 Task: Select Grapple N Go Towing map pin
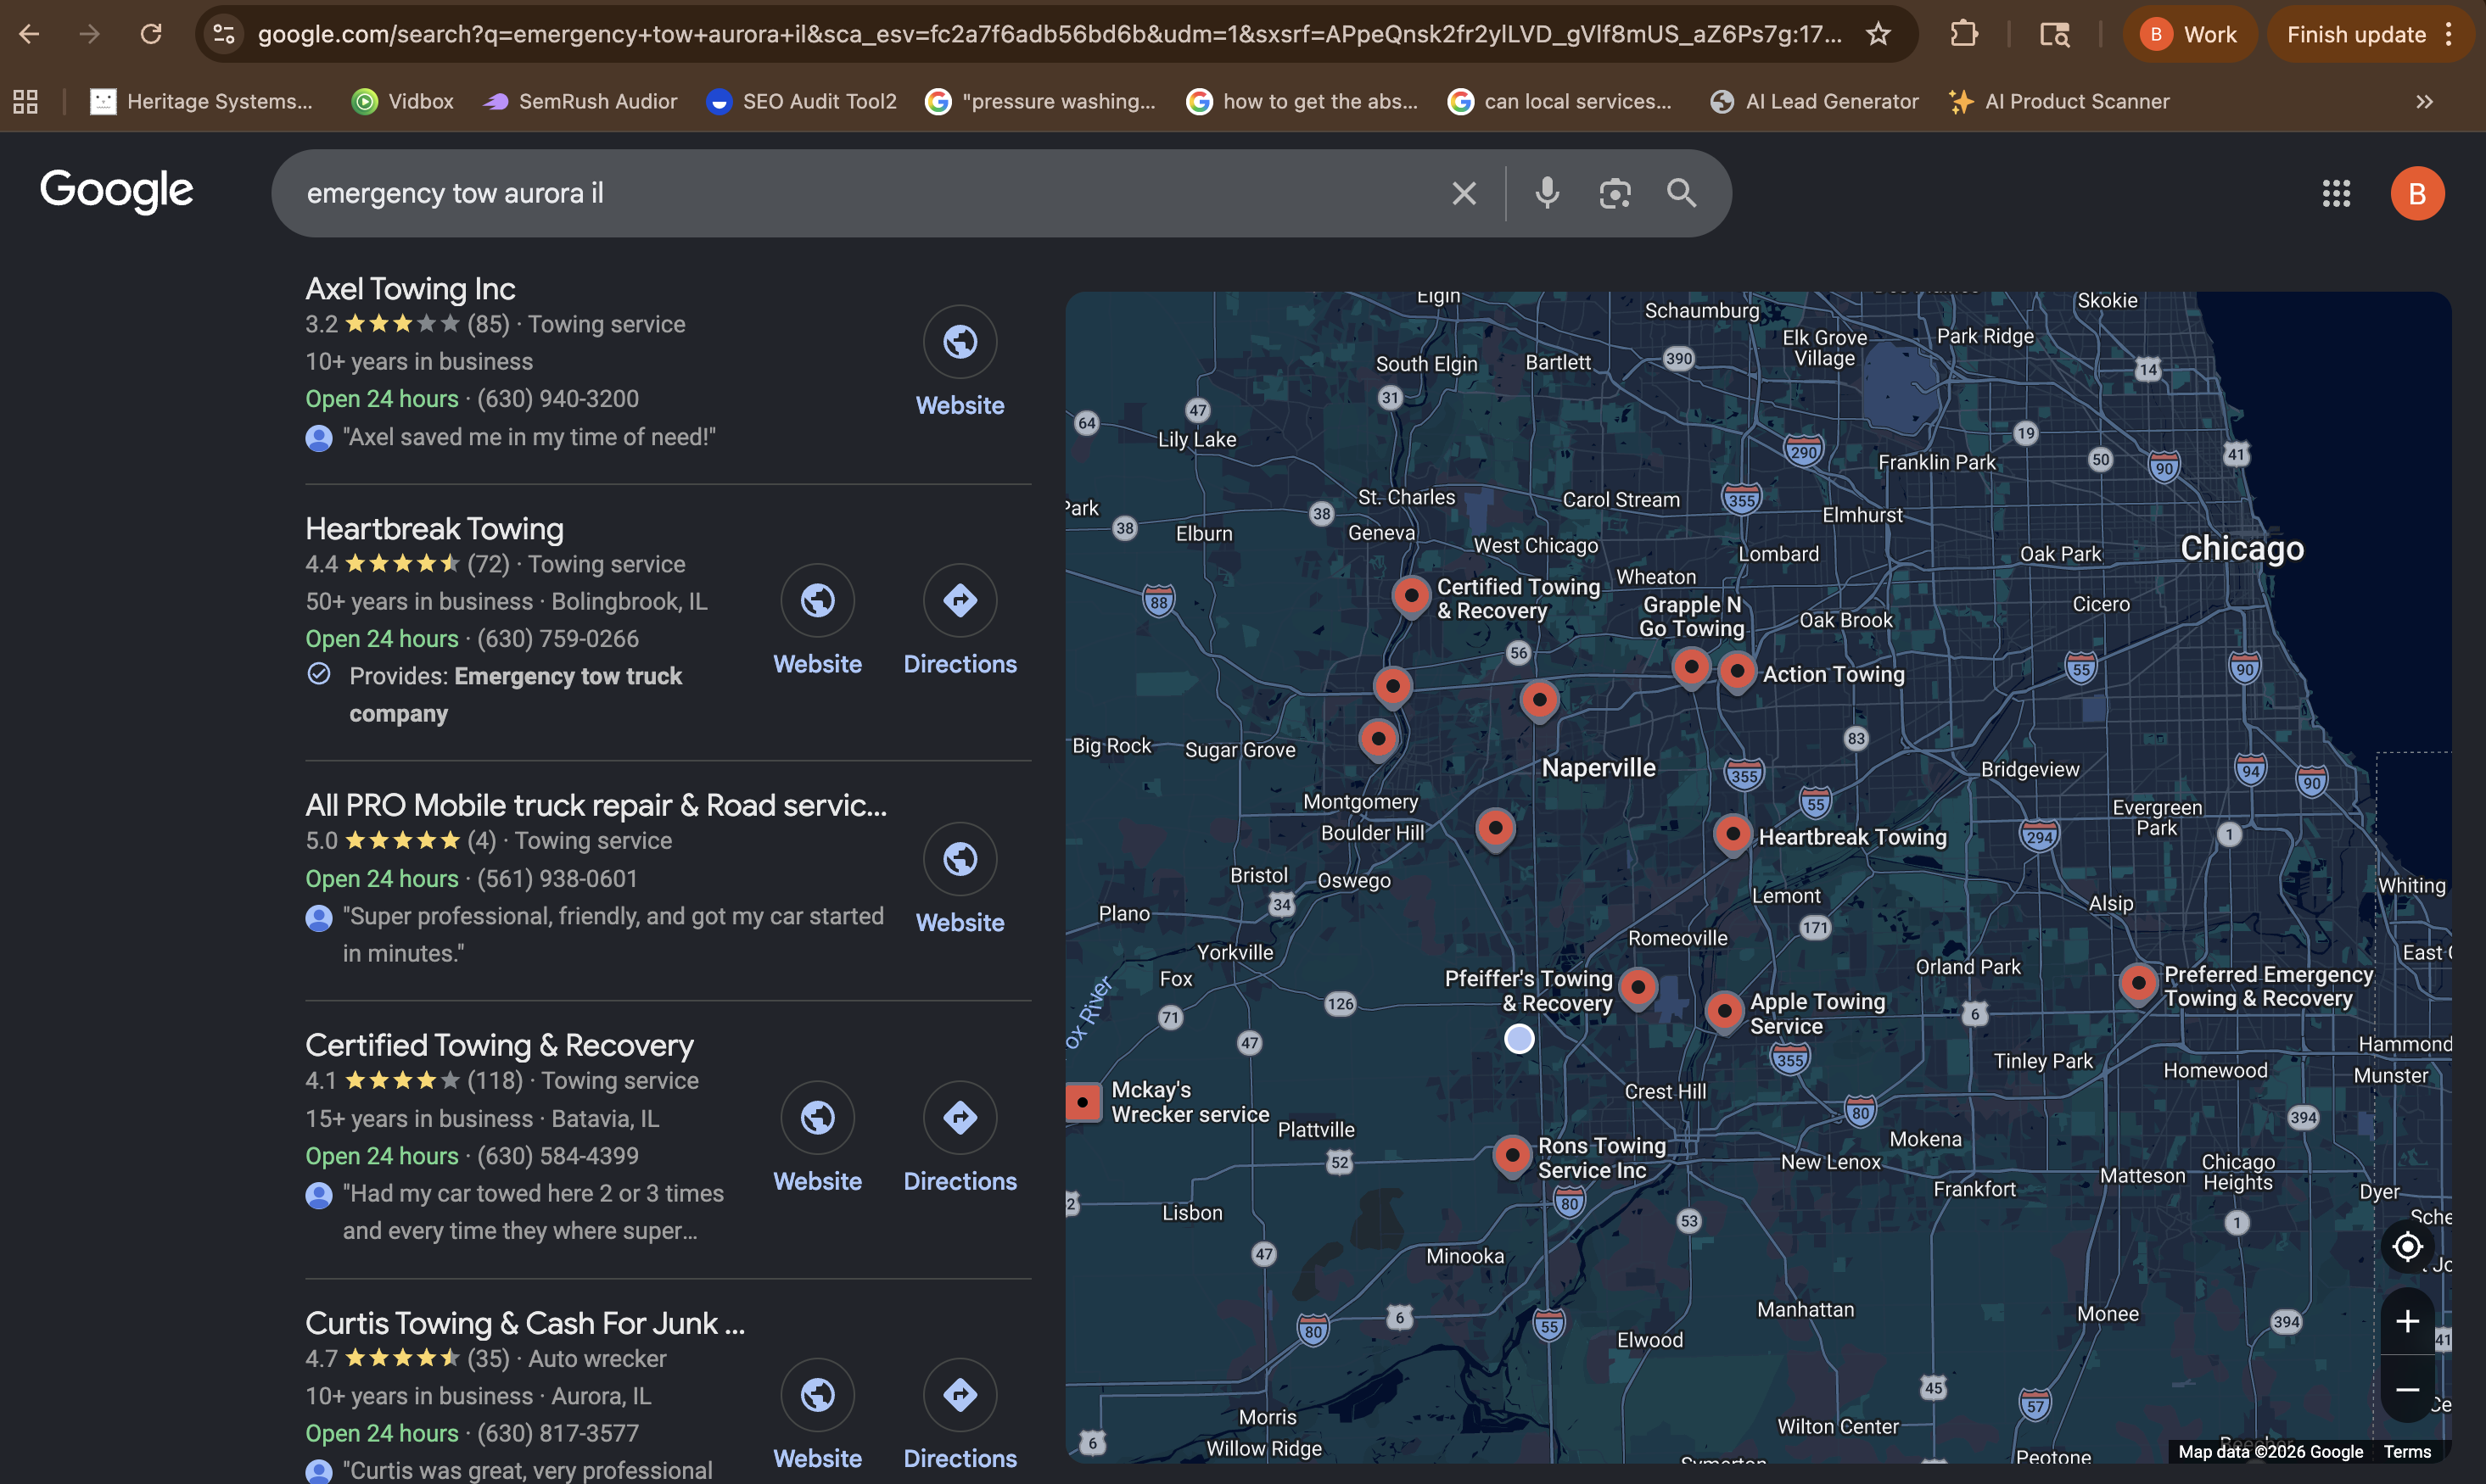click(x=1691, y=667)
